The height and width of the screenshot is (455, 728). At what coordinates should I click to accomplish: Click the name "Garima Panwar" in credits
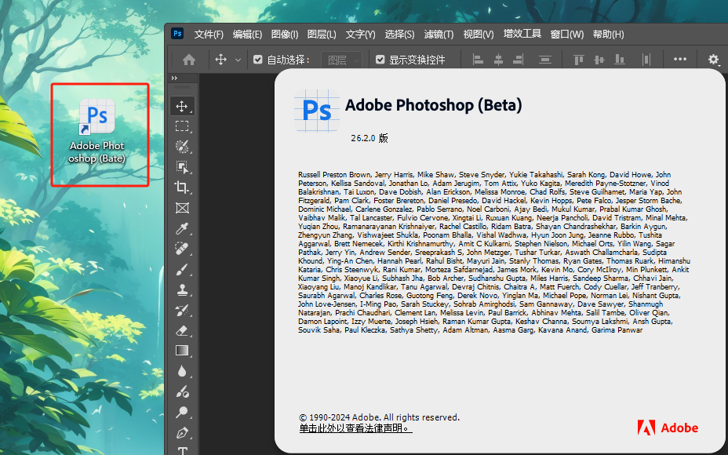[617, 330]
